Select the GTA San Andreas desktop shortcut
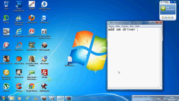 pos(6,60)
